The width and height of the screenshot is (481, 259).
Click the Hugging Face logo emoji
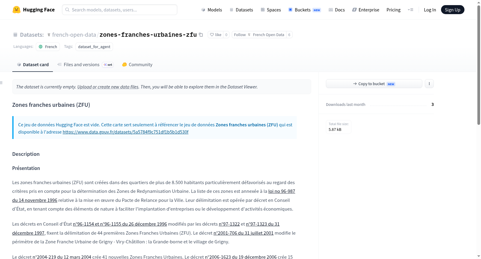click(17, 10)
